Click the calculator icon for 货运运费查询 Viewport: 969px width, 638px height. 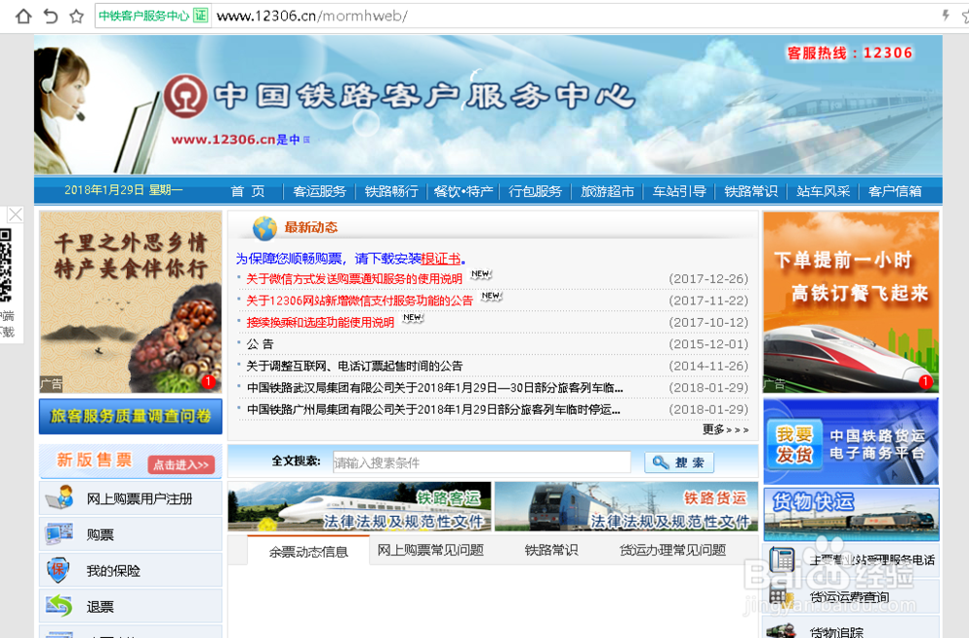[781, 596]
